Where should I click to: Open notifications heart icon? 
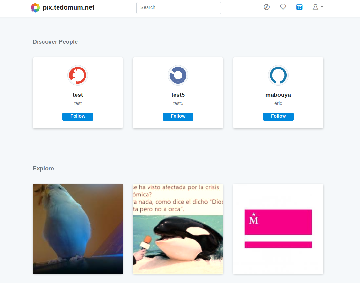(x=283, y=7)
